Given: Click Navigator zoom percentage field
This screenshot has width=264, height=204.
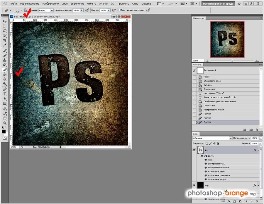Looking at the screenshot, I should click(198, 61).
